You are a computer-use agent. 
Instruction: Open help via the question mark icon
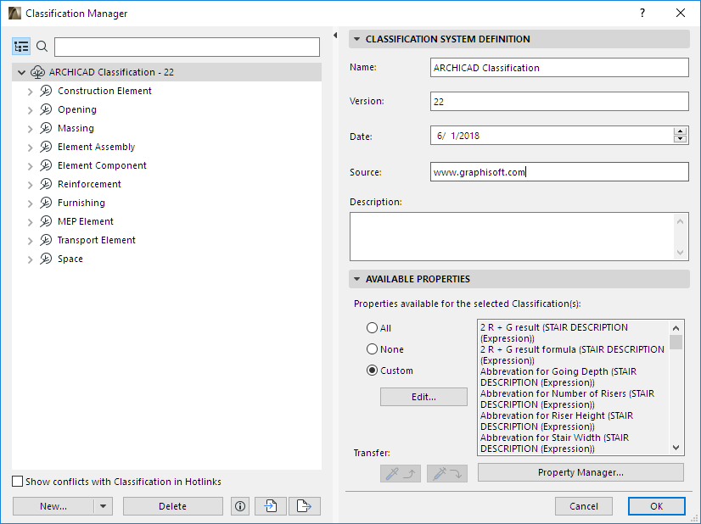642,14
